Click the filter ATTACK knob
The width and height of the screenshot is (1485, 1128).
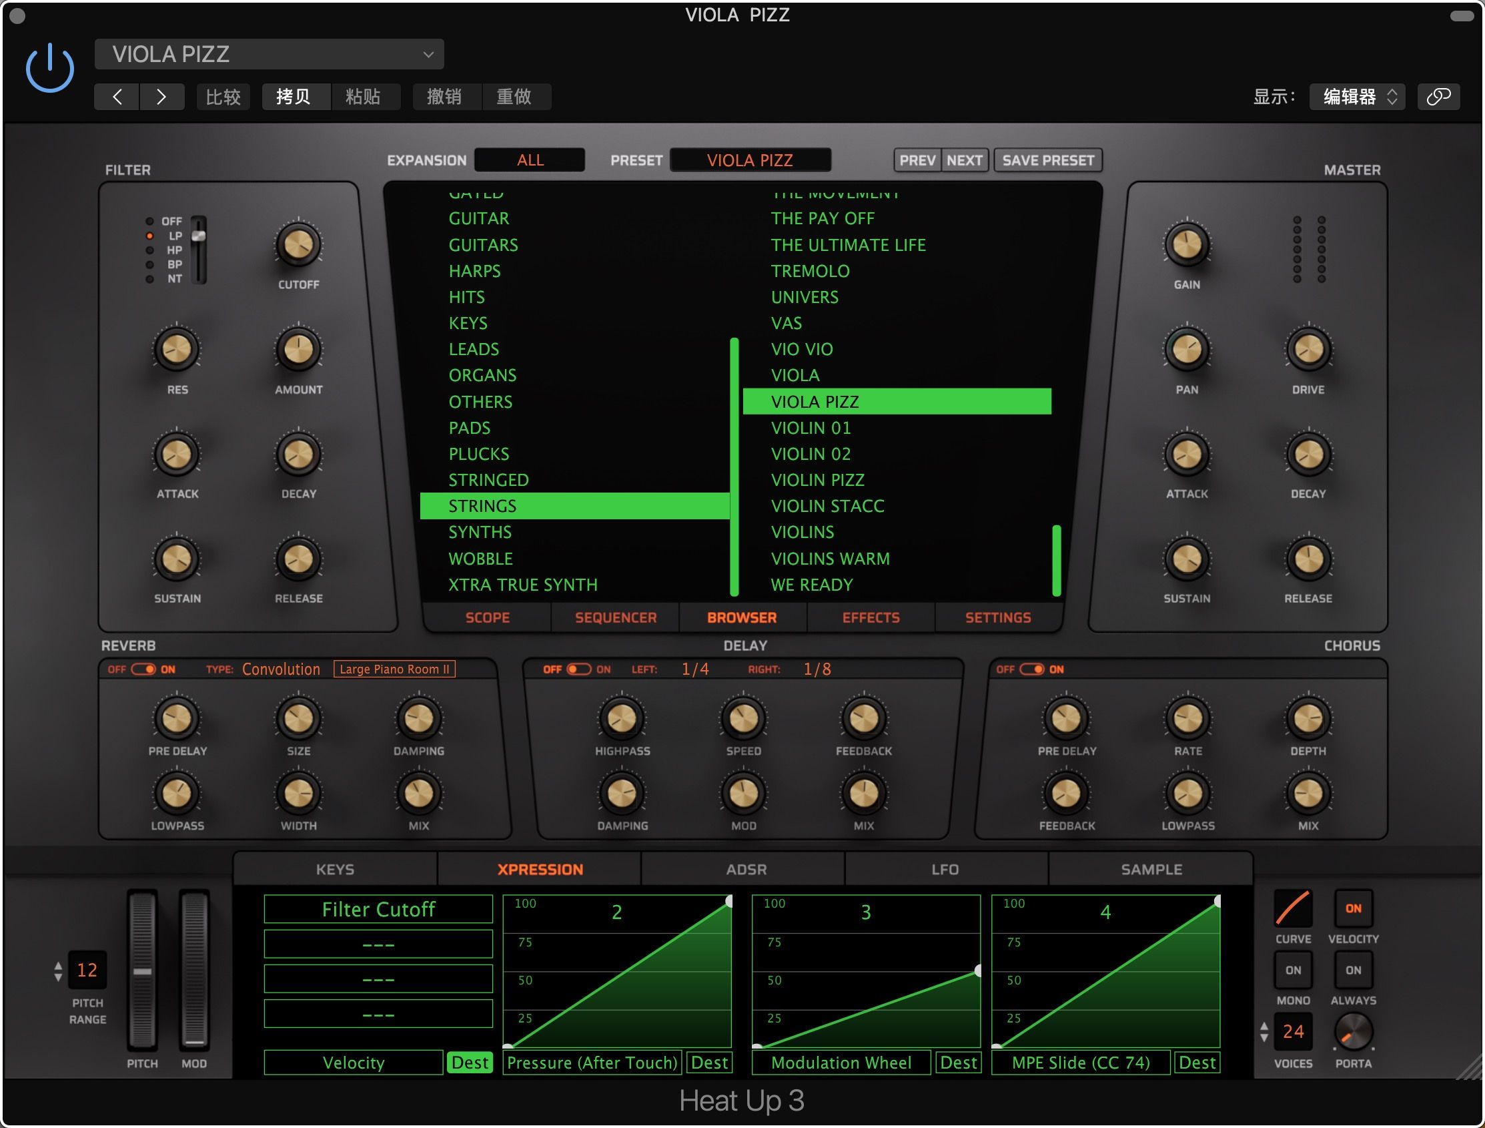[x=177, y=454]
